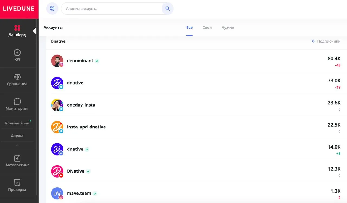Open the Сравнение scales icon
Viewport: 347px width, 203px height.
[x=17, y=77]
